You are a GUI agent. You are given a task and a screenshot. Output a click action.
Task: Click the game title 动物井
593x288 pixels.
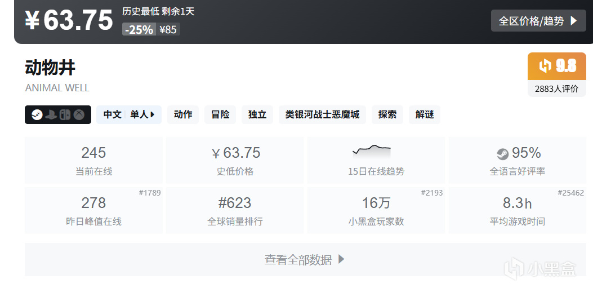(50, 68)
